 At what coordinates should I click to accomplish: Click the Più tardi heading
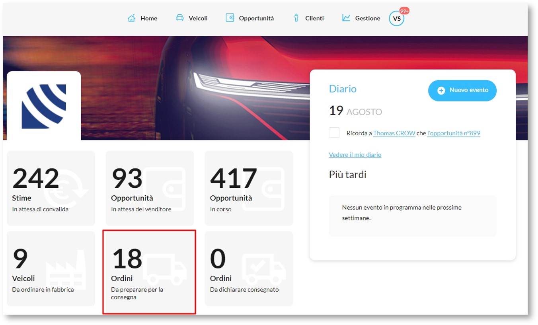[347, 175]
